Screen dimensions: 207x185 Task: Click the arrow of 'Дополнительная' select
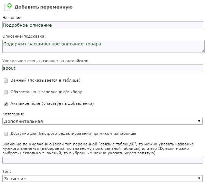click(199, 121)
